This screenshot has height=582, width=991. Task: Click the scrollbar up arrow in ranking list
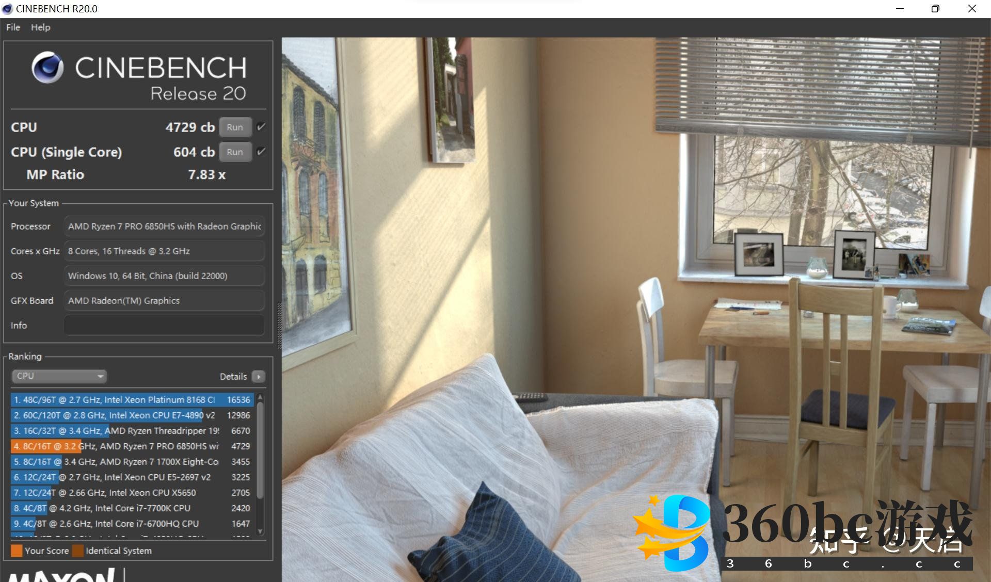tap(260, 397)
